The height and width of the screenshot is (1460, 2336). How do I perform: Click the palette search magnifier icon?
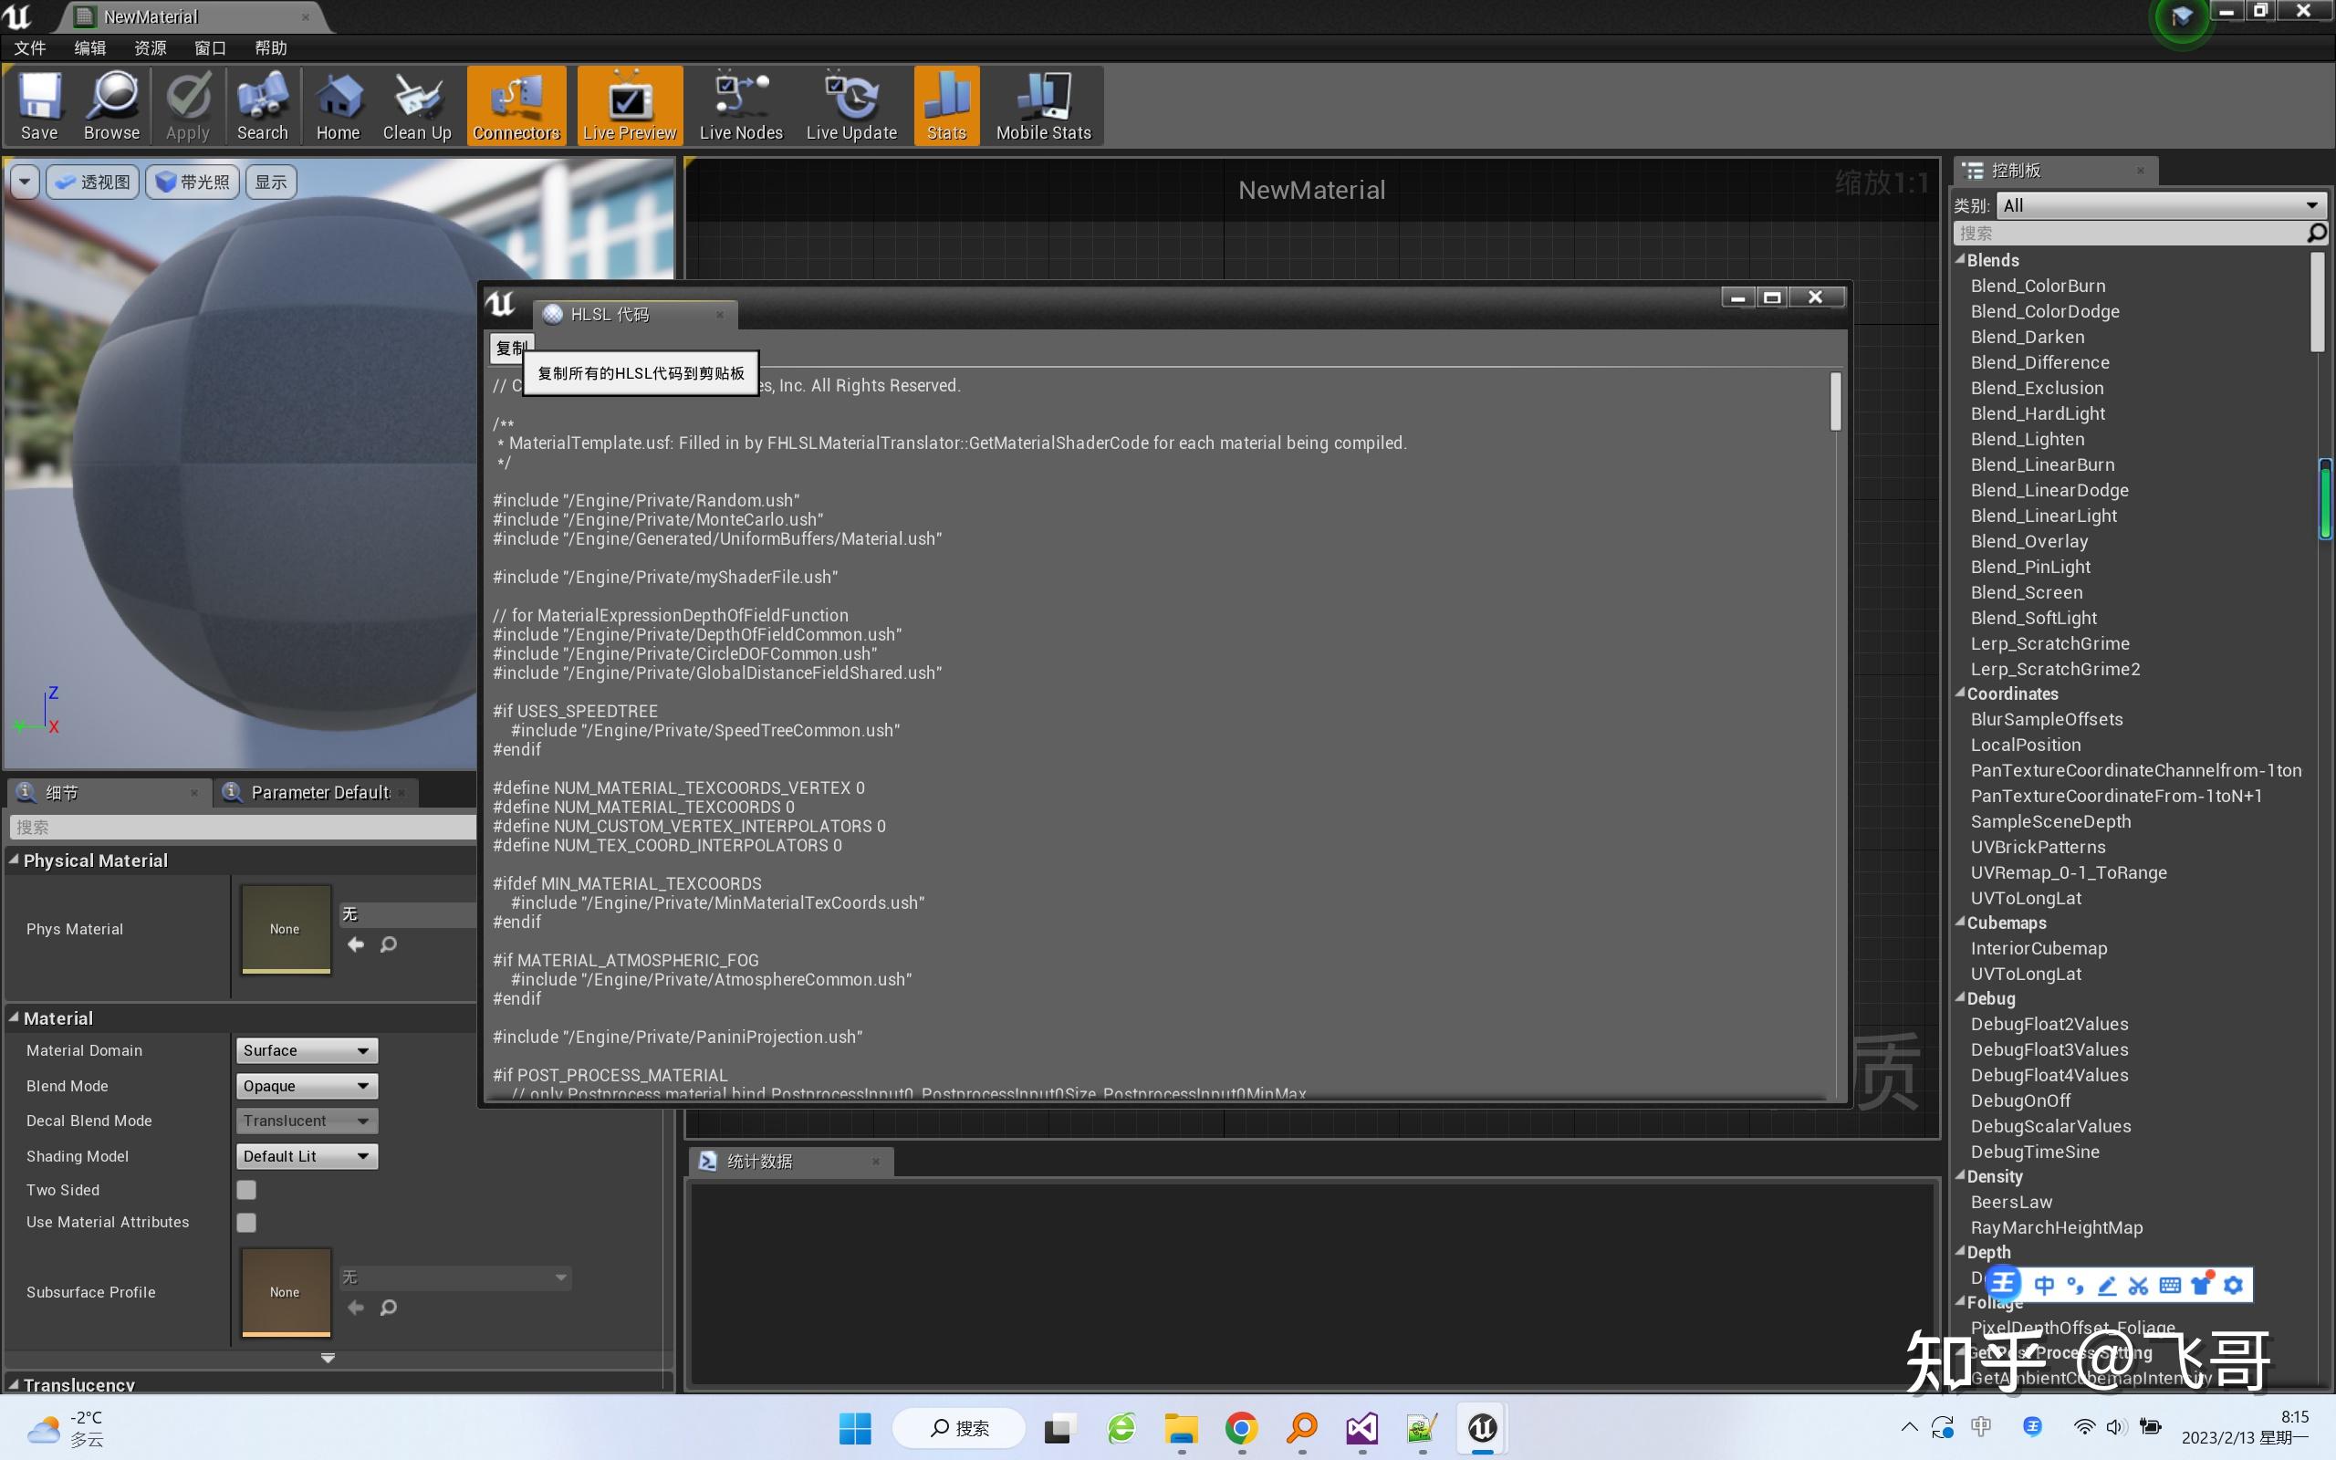[2317, 233]
